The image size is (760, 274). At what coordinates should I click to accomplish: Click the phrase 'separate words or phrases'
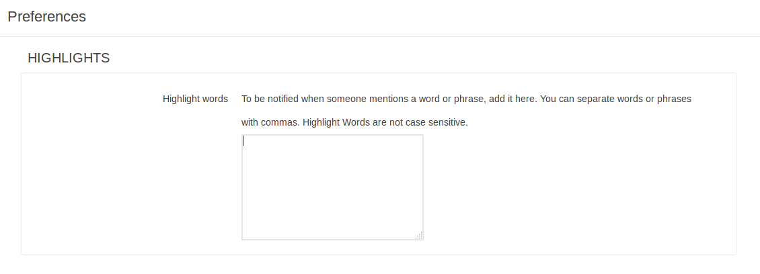(x=635, y=99)
